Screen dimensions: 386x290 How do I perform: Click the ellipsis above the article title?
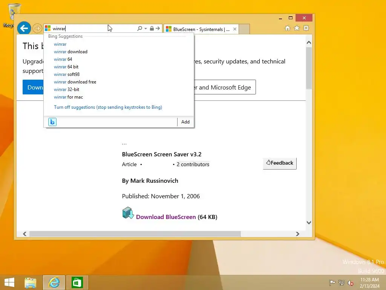124,143
